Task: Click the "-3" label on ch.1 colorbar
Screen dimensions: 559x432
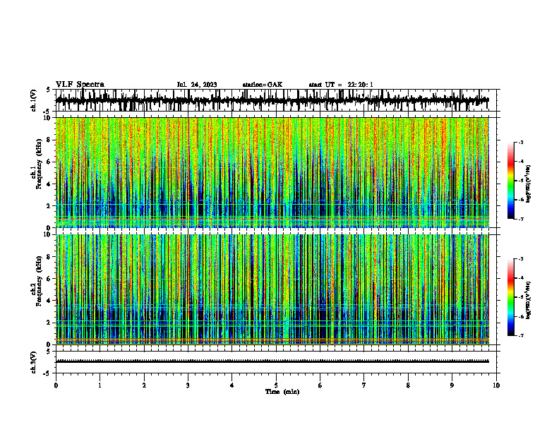Action: pos(521,143)
